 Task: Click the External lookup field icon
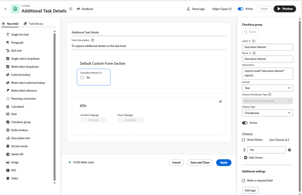[x=8, y=75]
